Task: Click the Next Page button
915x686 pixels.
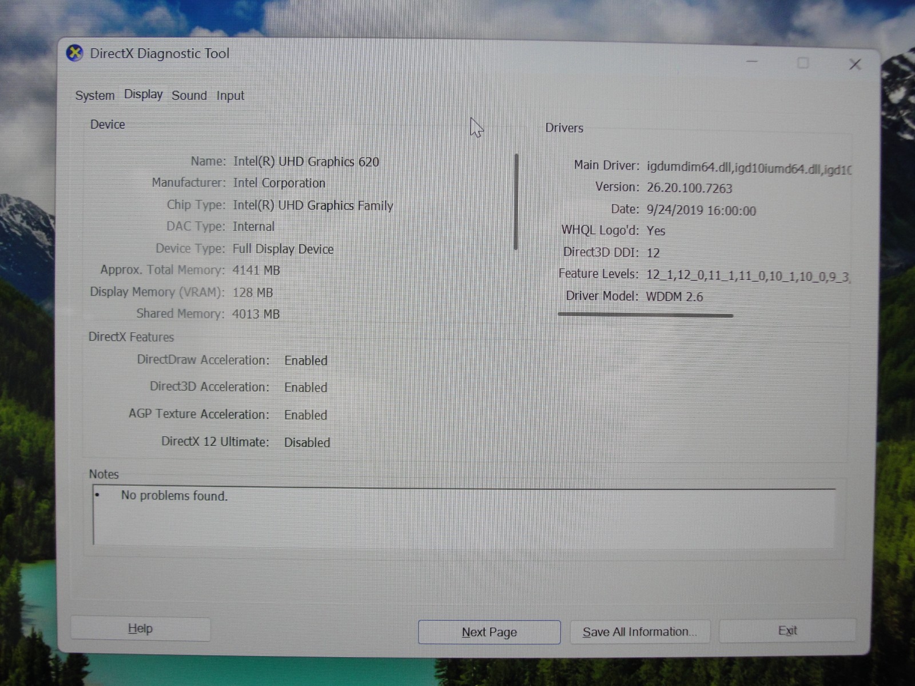Action: (489, 632)
